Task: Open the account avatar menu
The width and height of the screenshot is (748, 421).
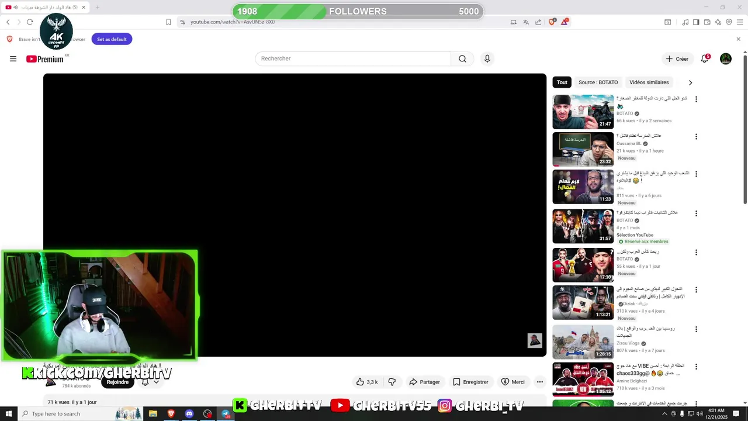Action: coord(726,58)
